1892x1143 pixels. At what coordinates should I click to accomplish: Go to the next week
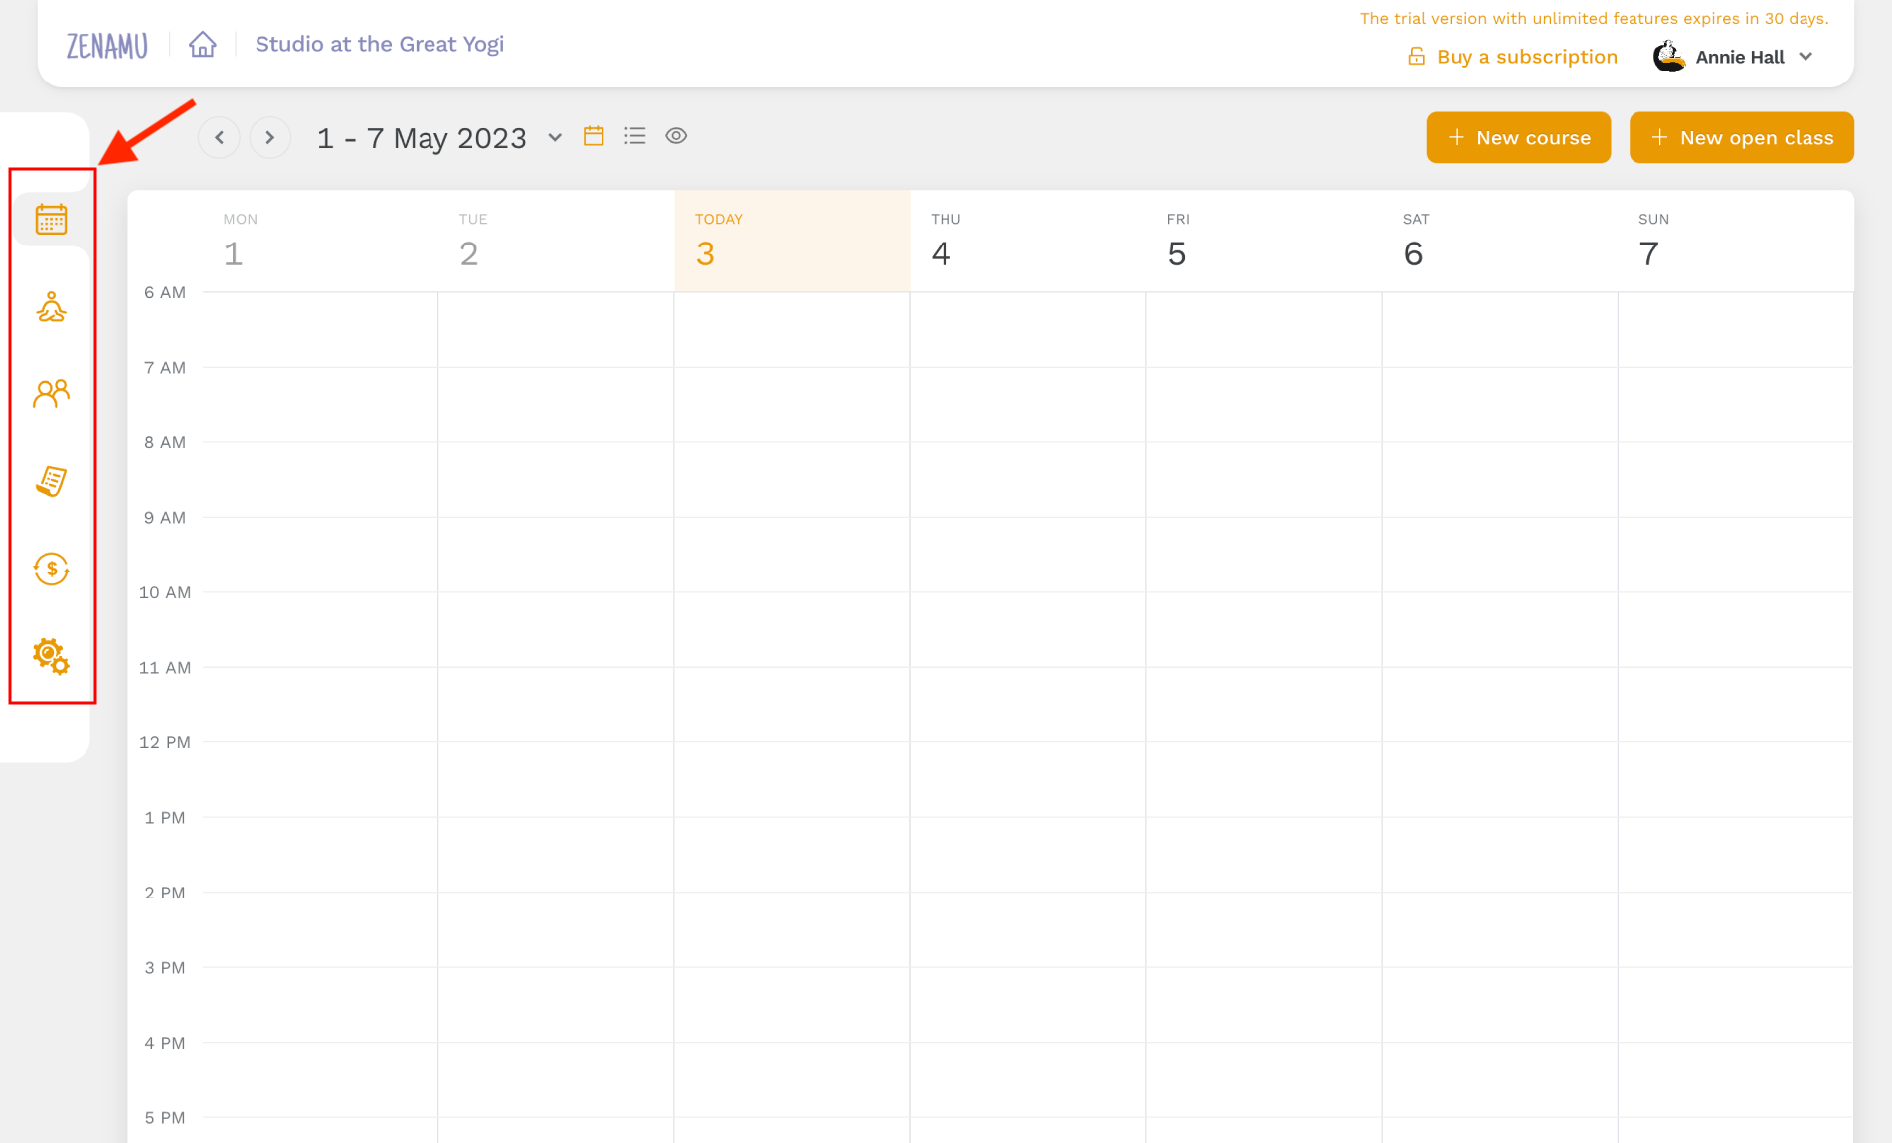tap(269, 137)
